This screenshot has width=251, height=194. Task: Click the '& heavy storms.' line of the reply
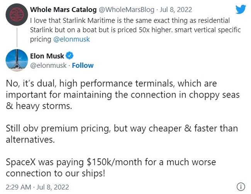(39, 106)
